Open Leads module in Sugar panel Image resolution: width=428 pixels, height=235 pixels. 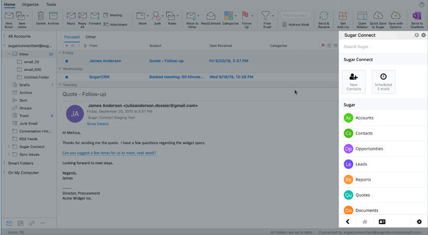click(383, 164)
